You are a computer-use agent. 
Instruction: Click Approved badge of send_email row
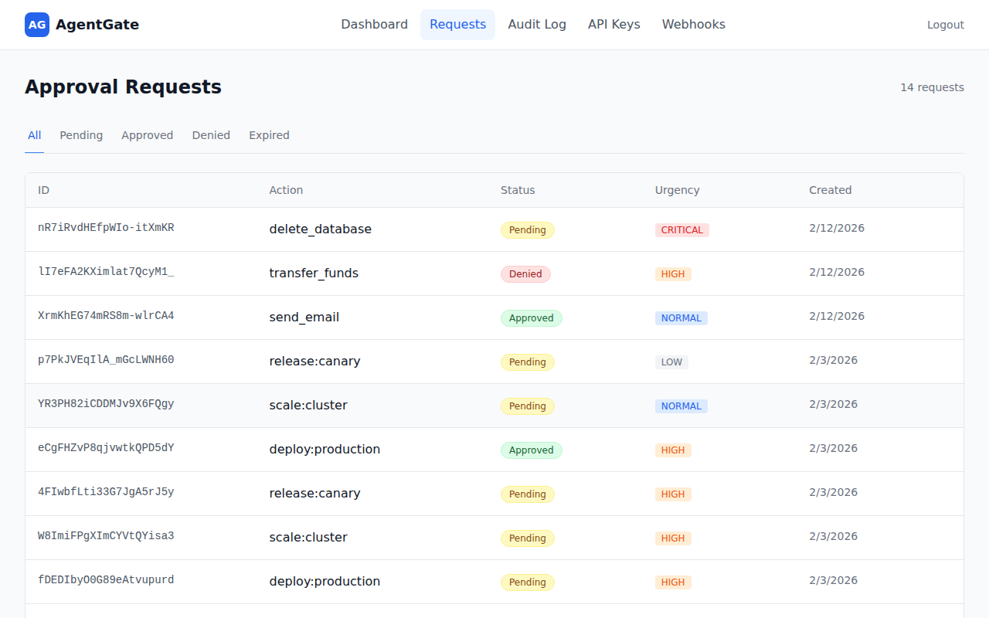click(532, 318)
